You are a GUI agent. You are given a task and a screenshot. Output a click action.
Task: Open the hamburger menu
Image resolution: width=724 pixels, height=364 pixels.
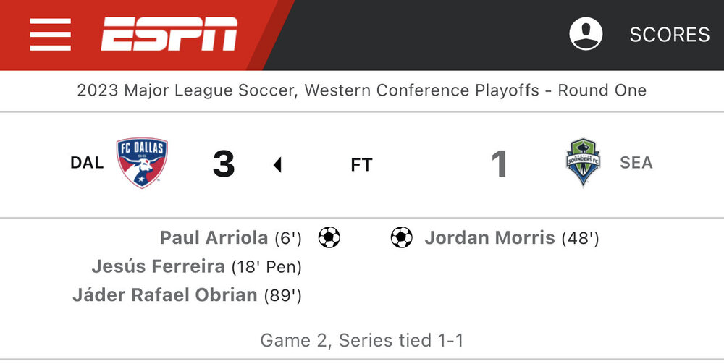click(x=50, y=34)
